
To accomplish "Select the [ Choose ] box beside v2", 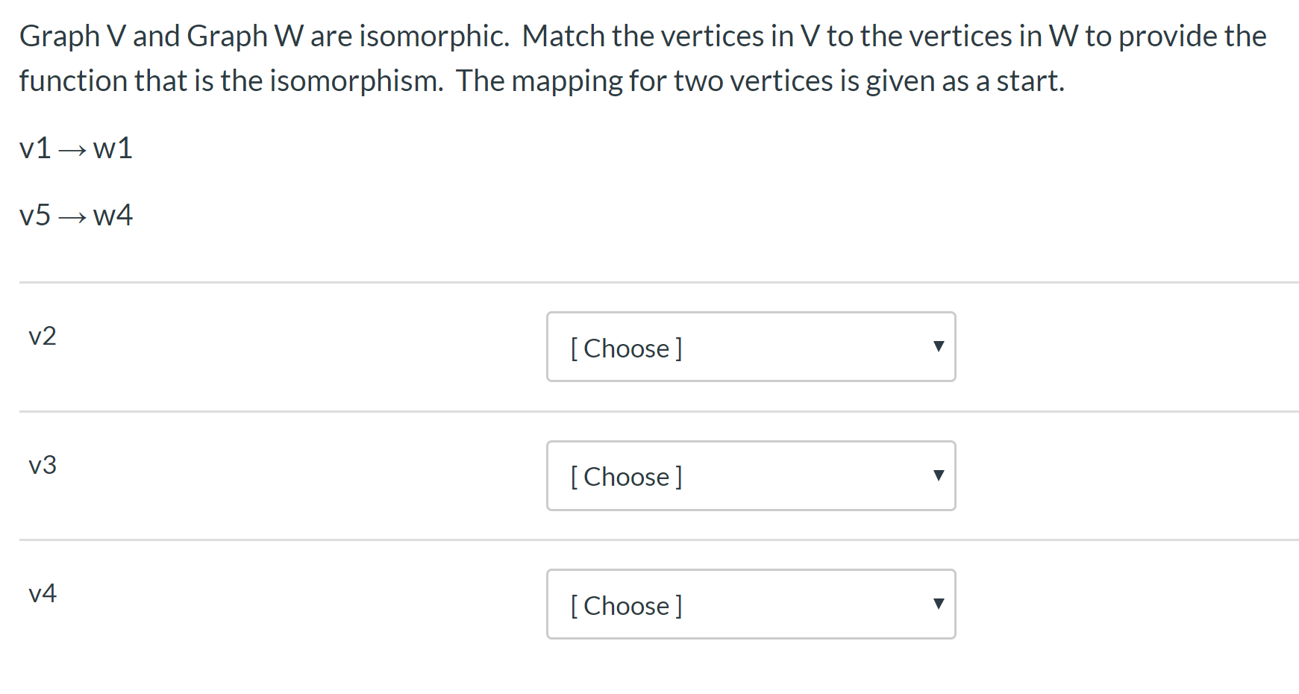I will 751,346.
